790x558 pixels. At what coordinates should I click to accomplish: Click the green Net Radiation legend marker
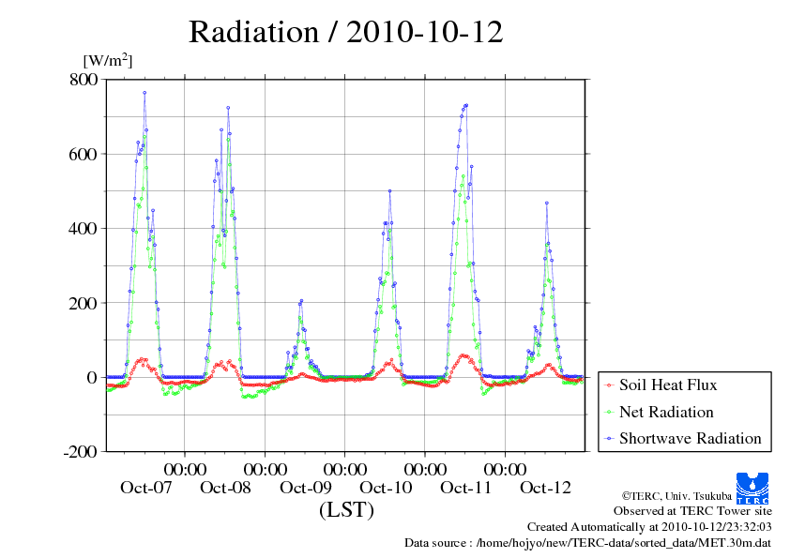pos(610,413)
